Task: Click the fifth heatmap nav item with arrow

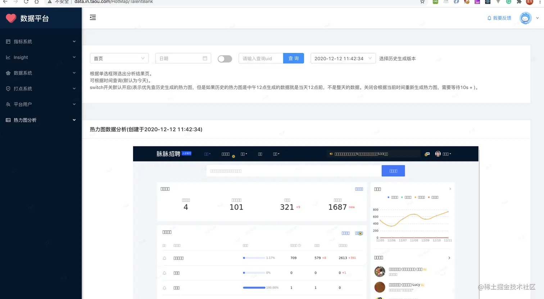Action: point(276,154)
